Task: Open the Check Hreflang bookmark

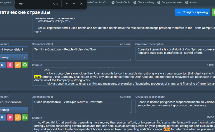Action: (x=144, y=3)
